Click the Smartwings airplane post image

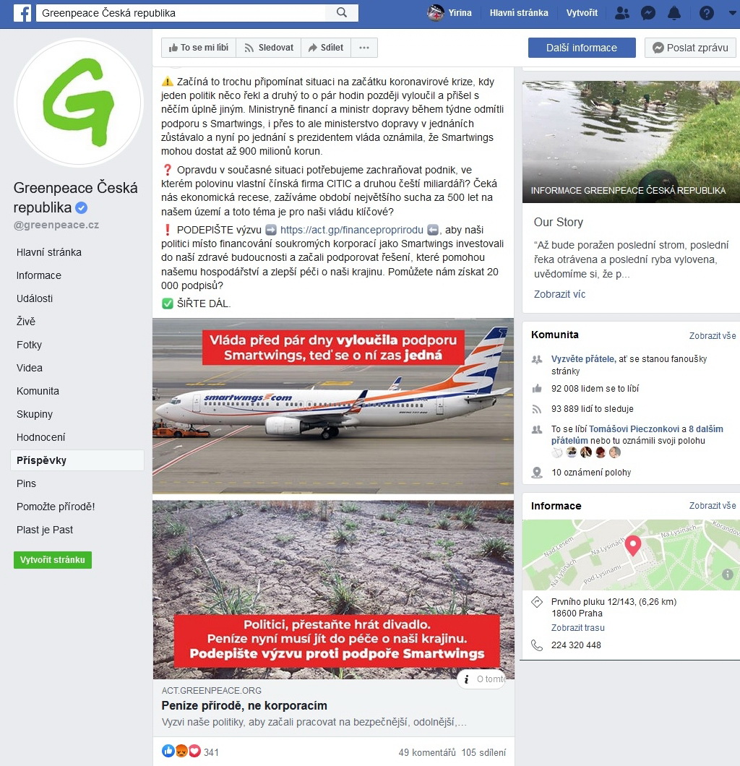tap(333, 405)
